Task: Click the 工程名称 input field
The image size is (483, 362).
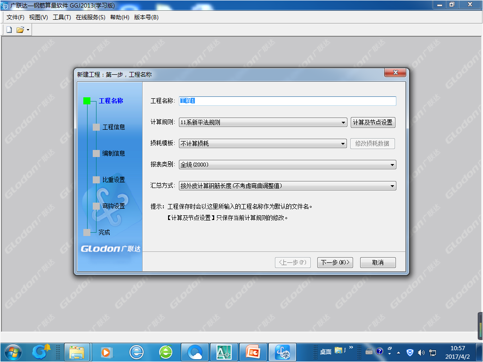Action: click(x=287, y=101)
